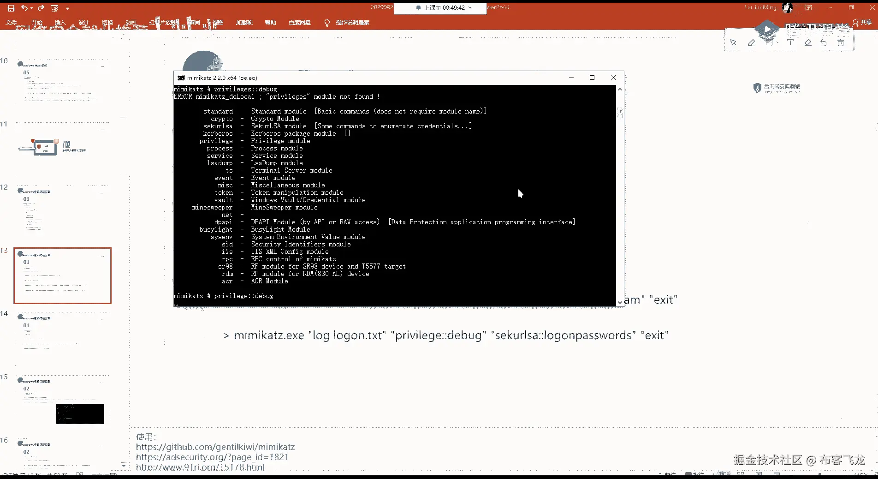Image resolution: width=878 pixels, height=479 pixels.
Task: Open the 帮助 (Help) ribbon tab
Action: click(271, 23)
